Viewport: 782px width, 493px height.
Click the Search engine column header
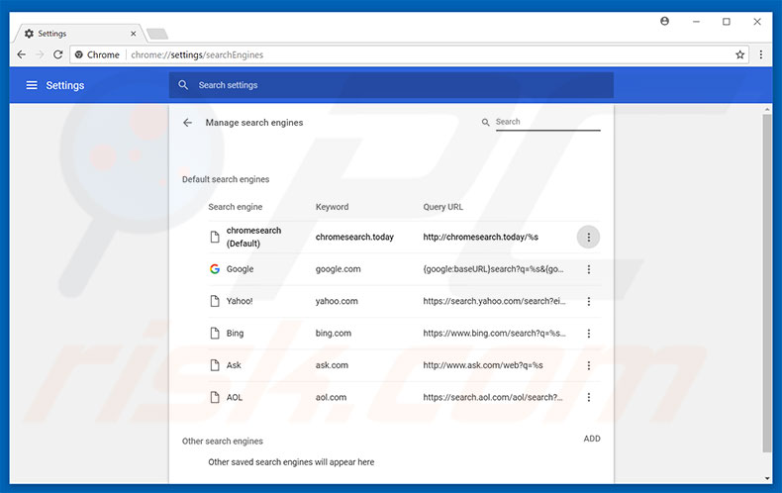click(x=236, y=207)
